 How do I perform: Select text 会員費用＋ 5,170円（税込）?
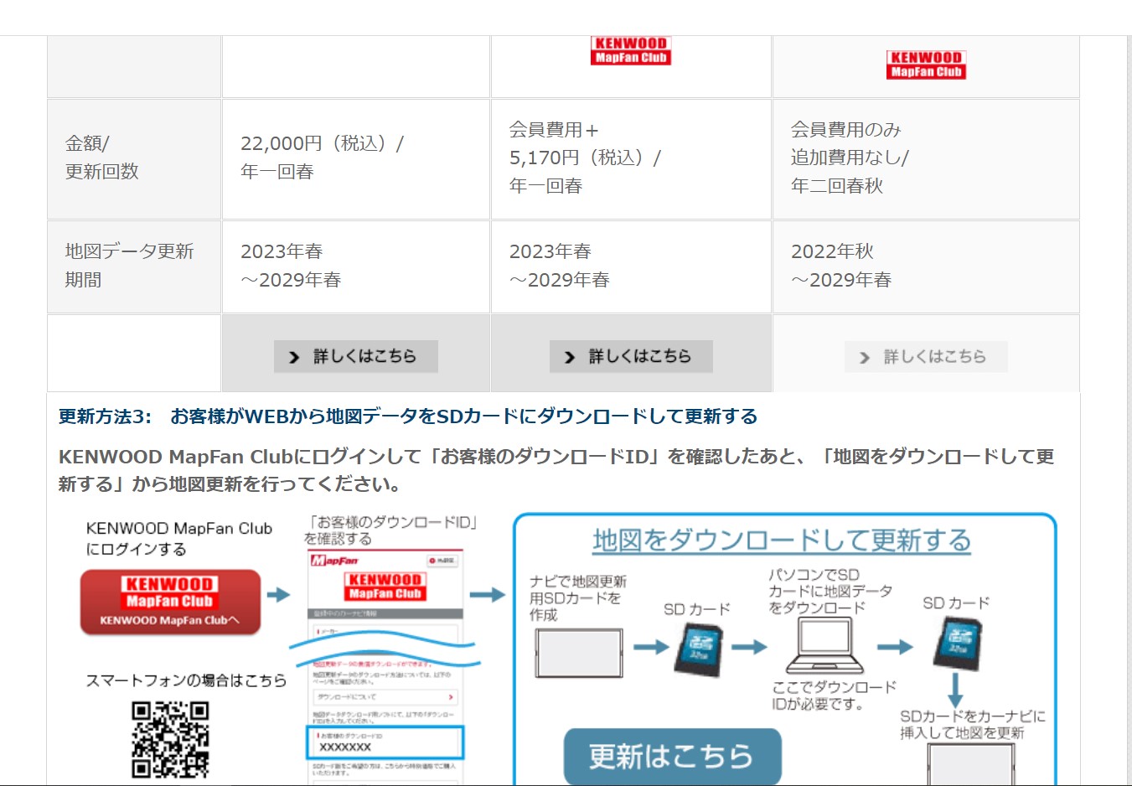coord(585,143)
